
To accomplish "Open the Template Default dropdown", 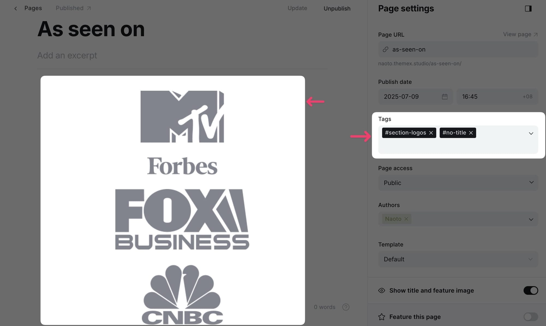I will (x=458, y=259).
